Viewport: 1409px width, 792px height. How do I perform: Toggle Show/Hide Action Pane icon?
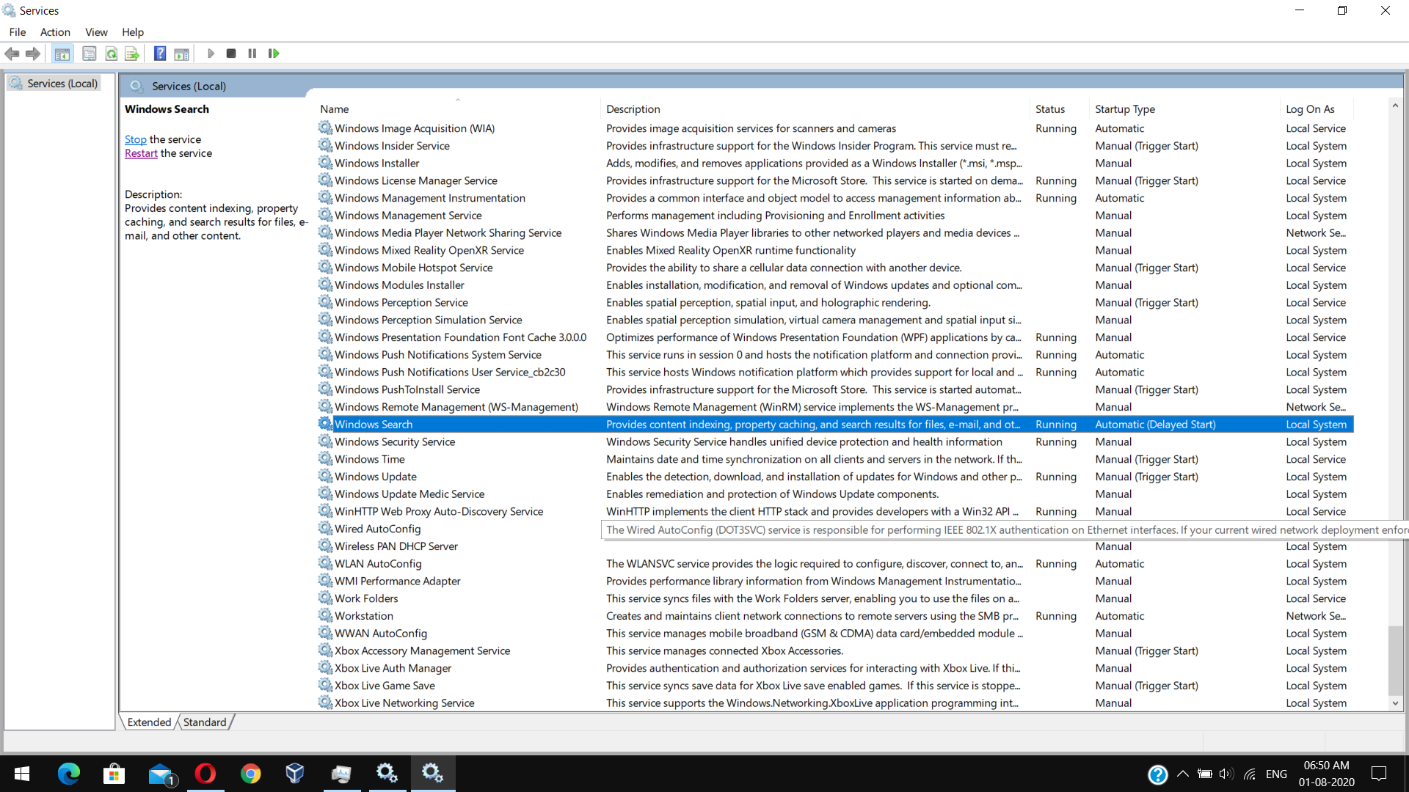(181, 54)
